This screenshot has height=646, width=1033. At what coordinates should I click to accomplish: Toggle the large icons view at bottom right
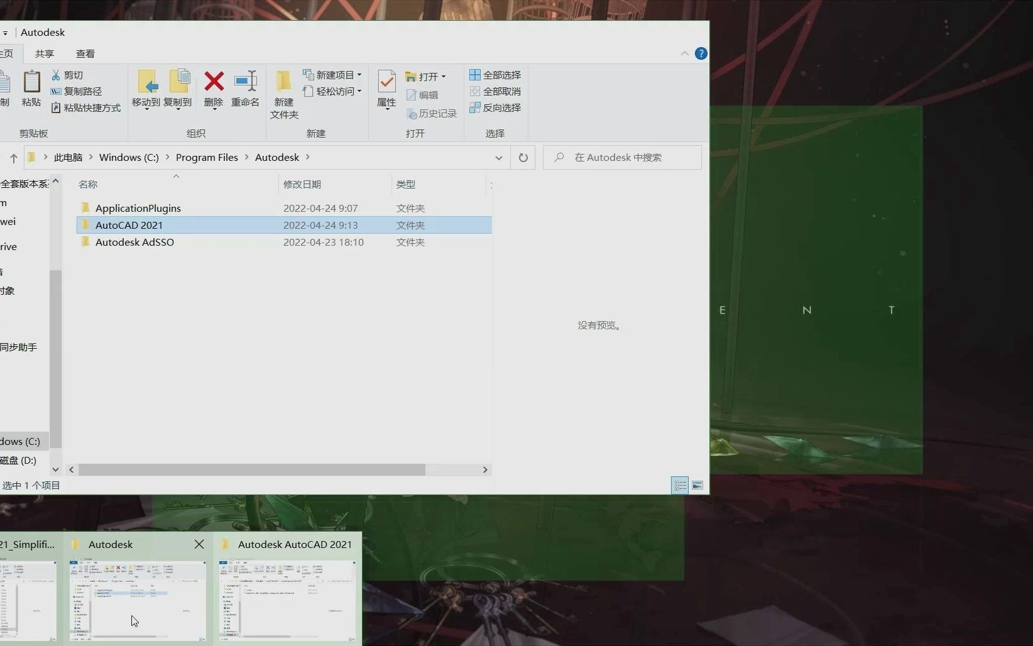(x=697, y=485)
